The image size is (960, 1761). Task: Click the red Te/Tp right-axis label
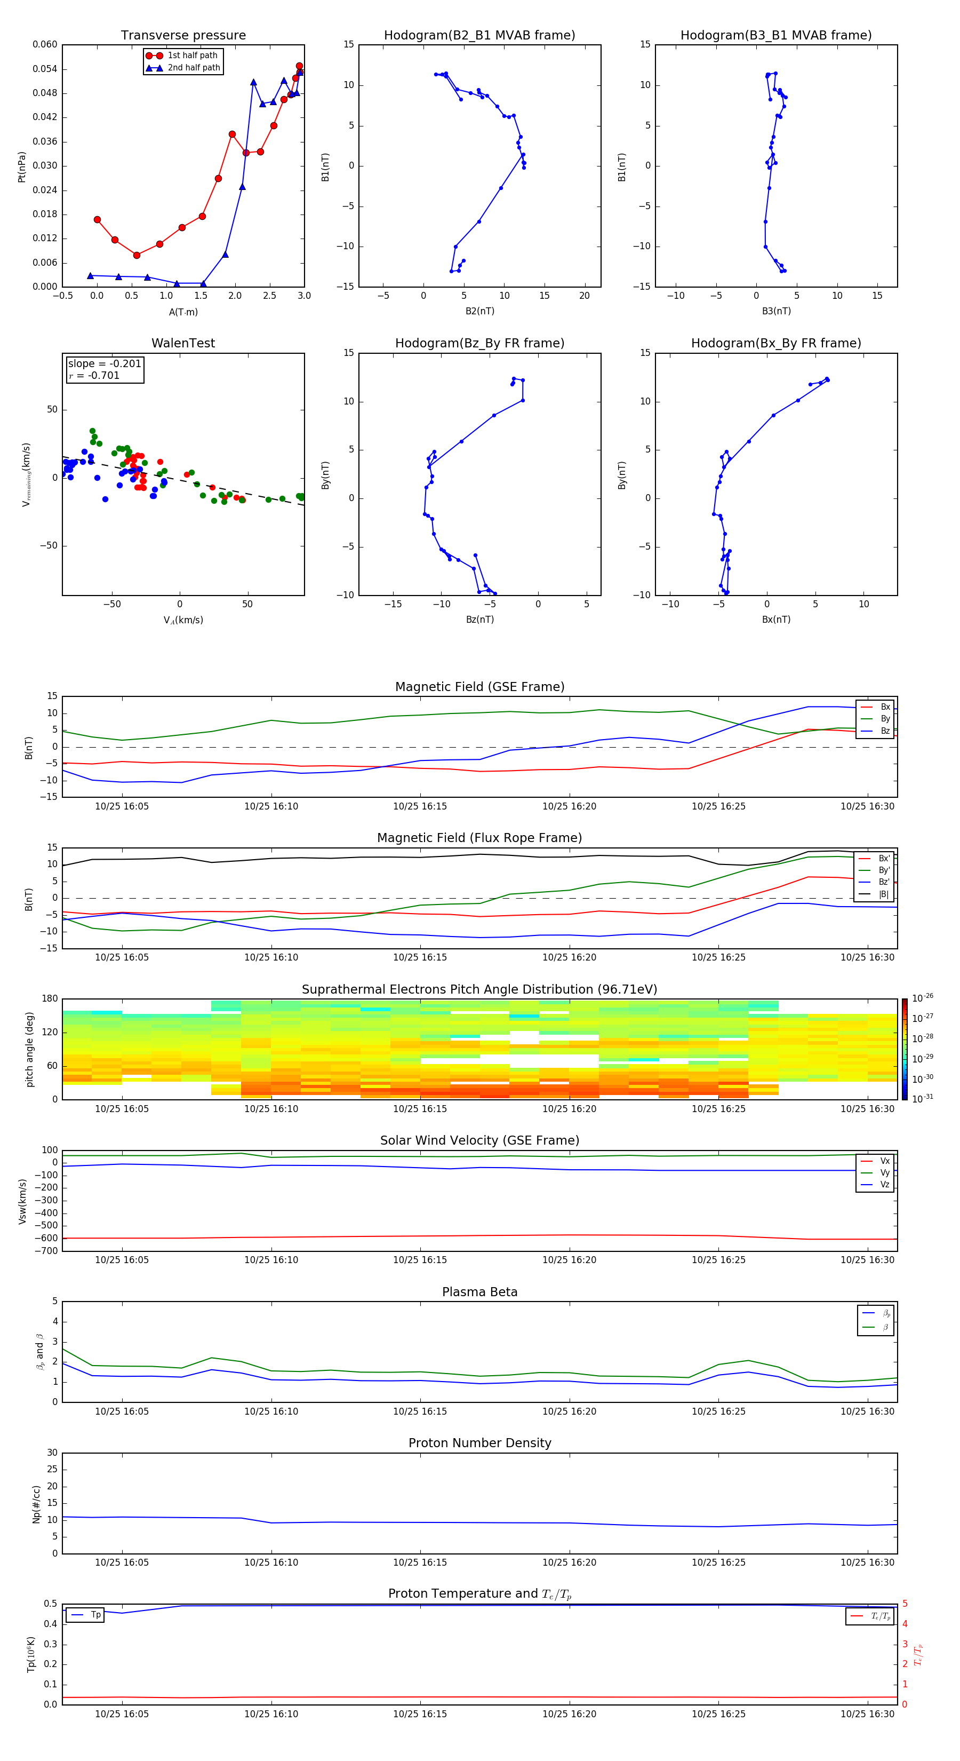click(x=918, y=1654)
